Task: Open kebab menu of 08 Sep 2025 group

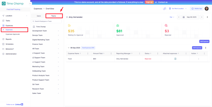Action: point(206,48)
